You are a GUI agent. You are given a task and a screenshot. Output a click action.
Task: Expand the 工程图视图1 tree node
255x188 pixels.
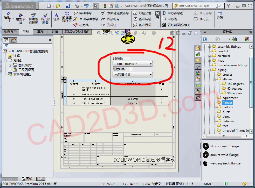pos(10,70)
